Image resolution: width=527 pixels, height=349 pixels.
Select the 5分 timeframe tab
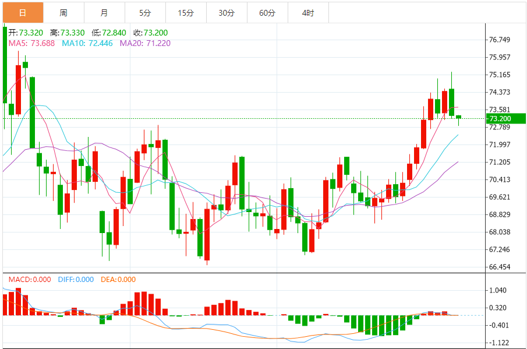click(146, 12)
